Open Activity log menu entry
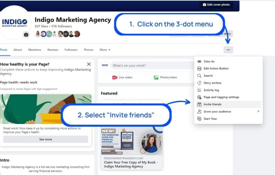 pos(228,90)
